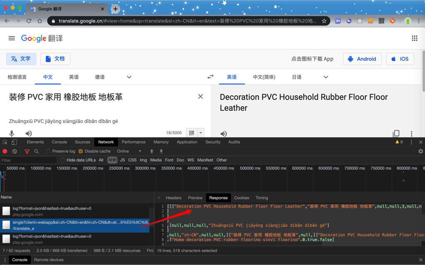This screenshot has width=425, height=265.
Task: Open the Chrome menu
Action: (419, 21)
